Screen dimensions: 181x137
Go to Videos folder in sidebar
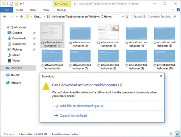pos(16,60)
